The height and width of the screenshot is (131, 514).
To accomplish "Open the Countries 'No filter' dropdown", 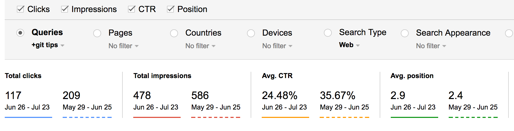I will 200,46.
